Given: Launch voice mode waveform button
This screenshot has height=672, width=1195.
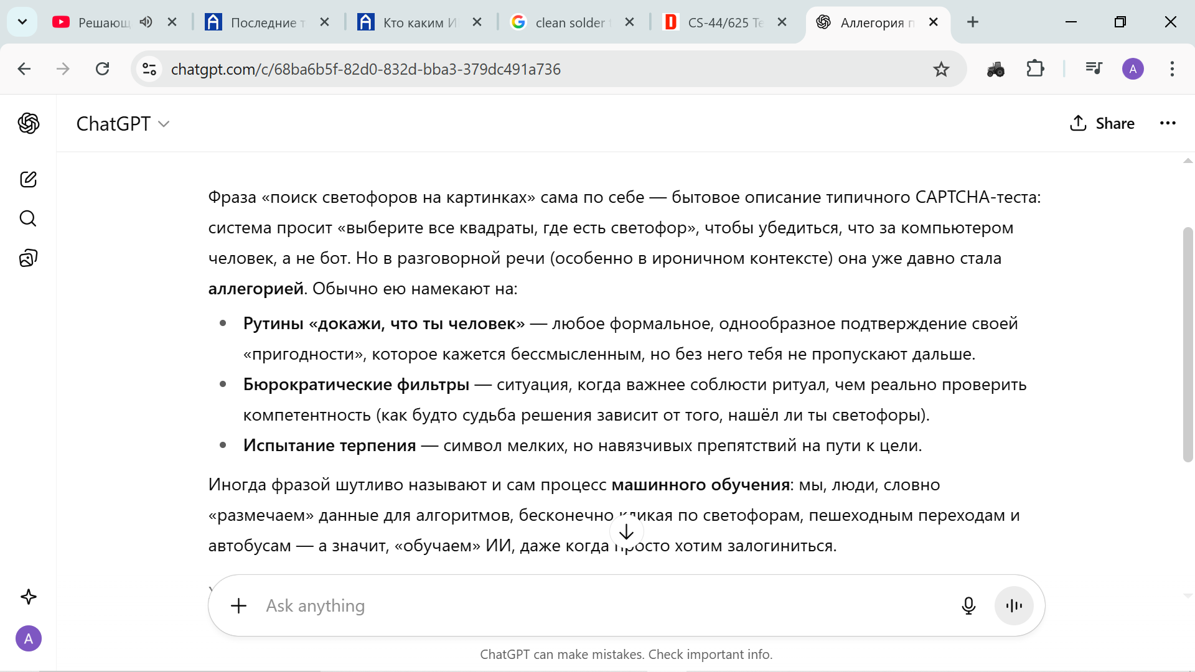Looking at the screenshot, I should point(1014,605).
